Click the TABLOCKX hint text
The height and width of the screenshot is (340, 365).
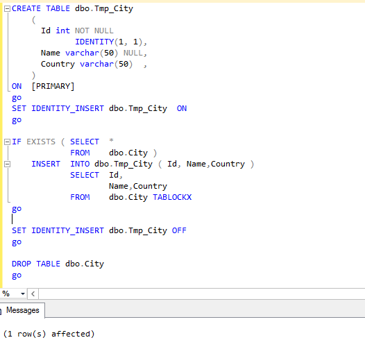(x=172, y=197)
